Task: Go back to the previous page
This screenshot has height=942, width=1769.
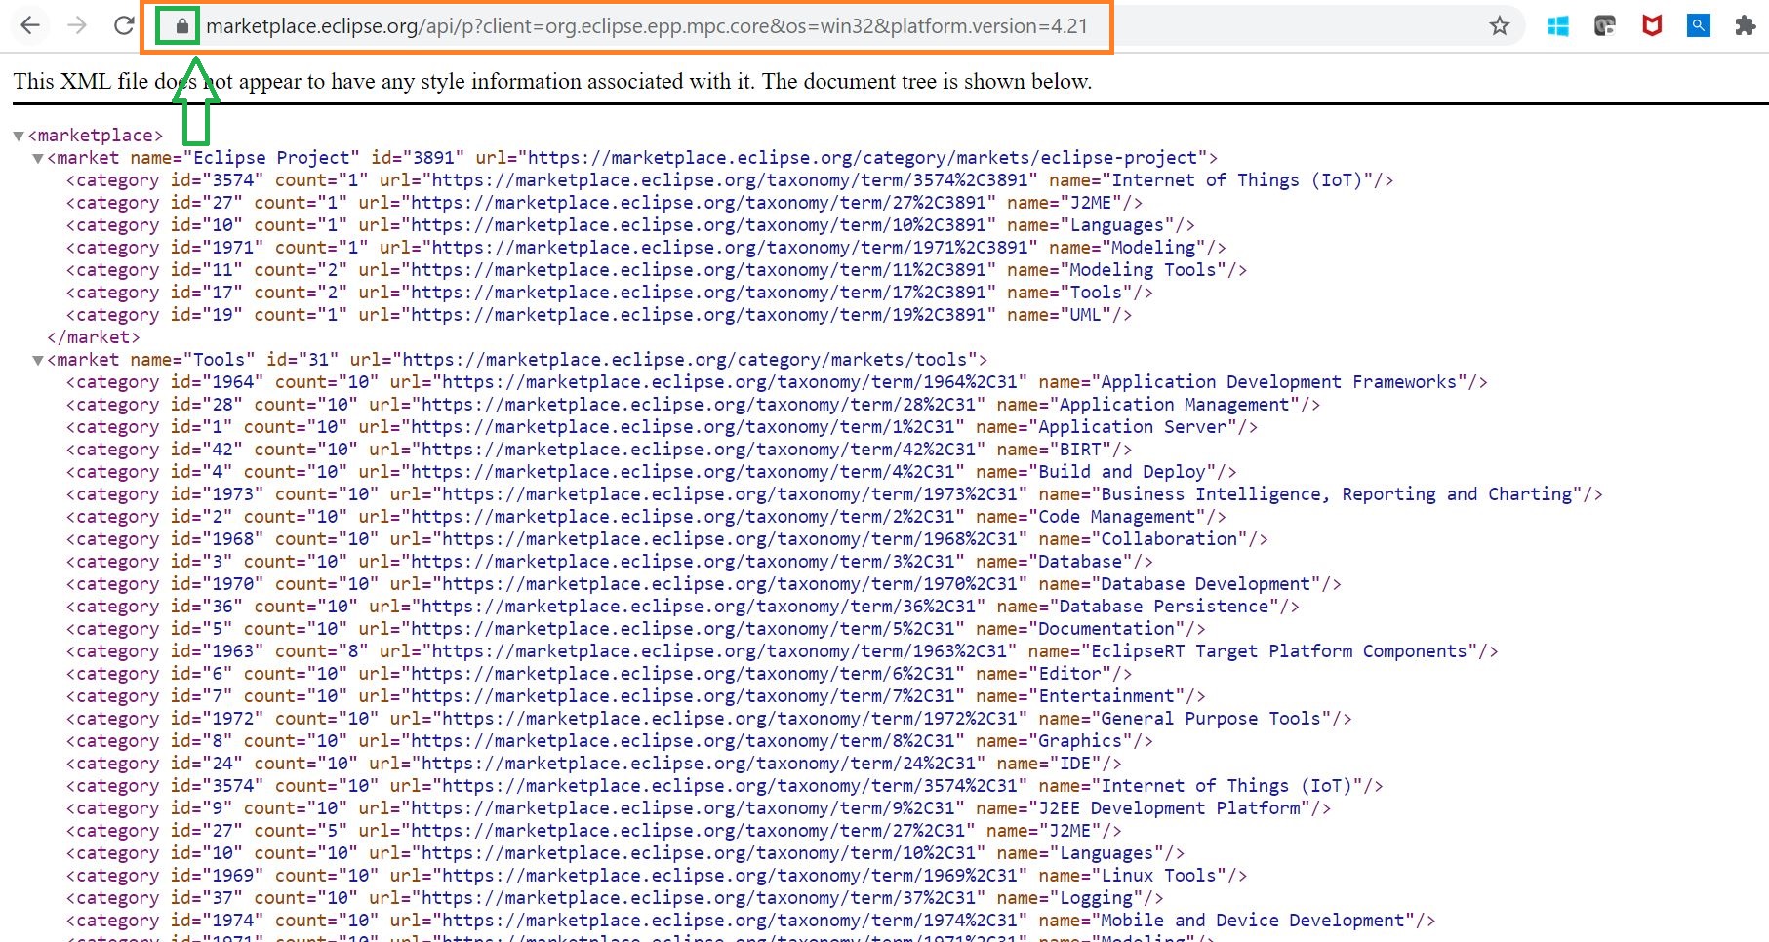Action: 30,26
